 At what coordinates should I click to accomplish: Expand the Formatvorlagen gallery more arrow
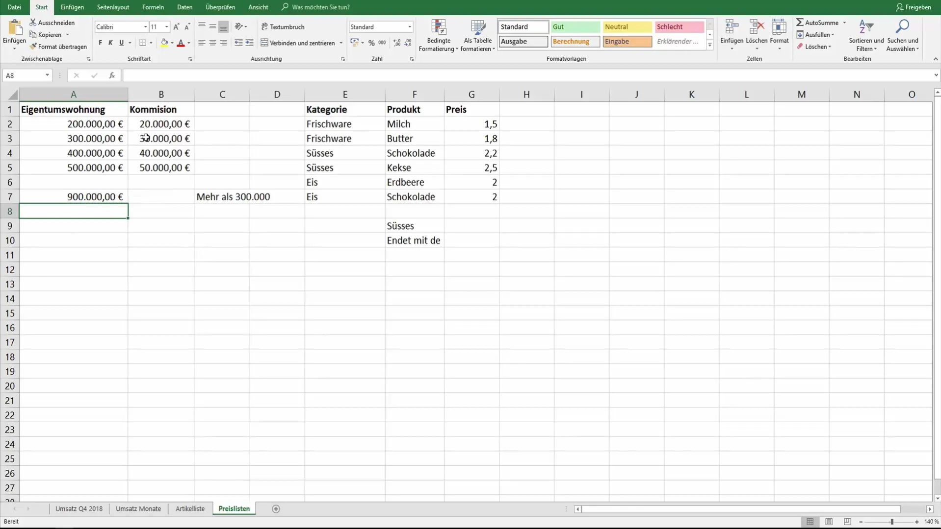click(x=710, y=45)
